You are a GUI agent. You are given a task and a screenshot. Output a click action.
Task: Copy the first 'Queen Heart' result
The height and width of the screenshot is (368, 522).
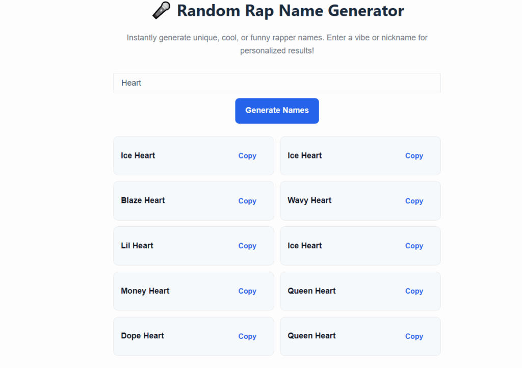[x=414, y=291]
